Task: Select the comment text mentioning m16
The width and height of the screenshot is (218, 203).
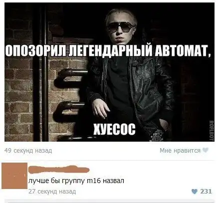Action: pyautogui.click(x=76, y=181)
